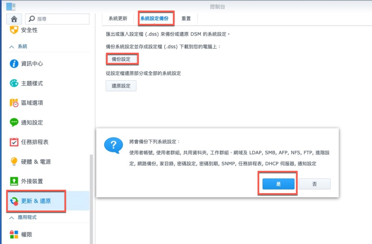The image size is (372, 244).
Task: Select 外接裝置 label in sidebar
Action: tap(32, 181)
